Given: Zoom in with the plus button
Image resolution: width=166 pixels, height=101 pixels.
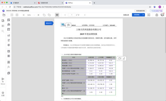Looking at the screenshot, I should [38, 15].
